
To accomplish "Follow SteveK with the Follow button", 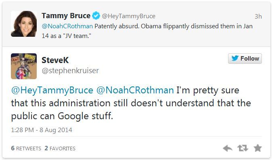I will [245, 59].
